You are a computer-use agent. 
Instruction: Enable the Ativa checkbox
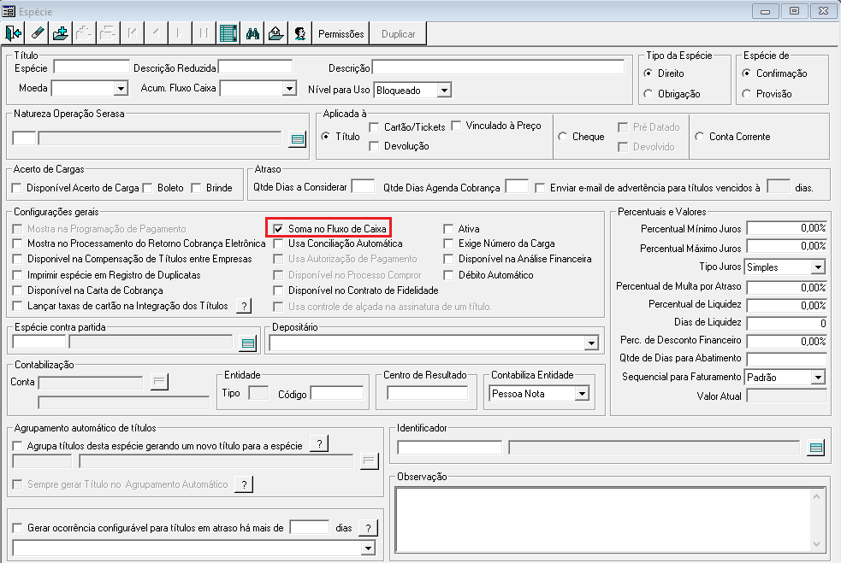[x=448, y=229]
